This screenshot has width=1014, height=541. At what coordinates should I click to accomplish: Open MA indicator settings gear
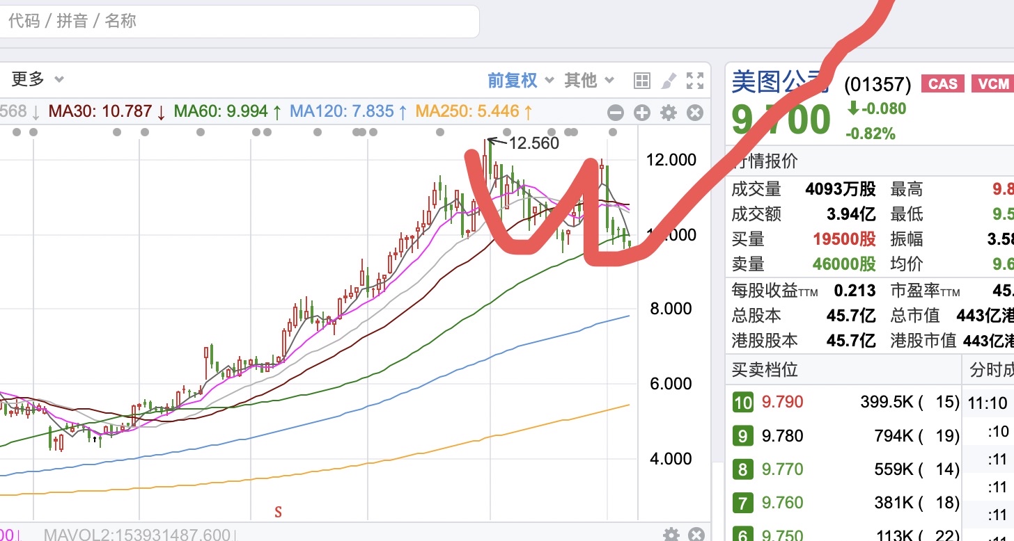[x=668, y=113]
